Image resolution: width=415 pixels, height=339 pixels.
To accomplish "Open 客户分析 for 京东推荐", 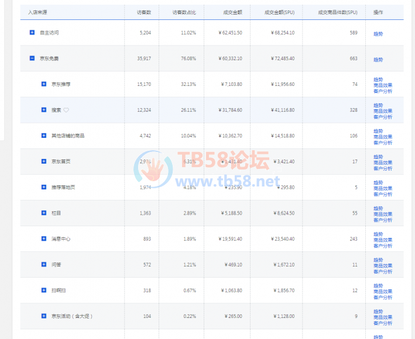I will (383, 91).
